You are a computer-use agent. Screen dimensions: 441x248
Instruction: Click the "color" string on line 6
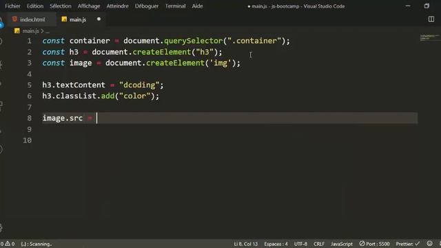click(x=135, y=96)
